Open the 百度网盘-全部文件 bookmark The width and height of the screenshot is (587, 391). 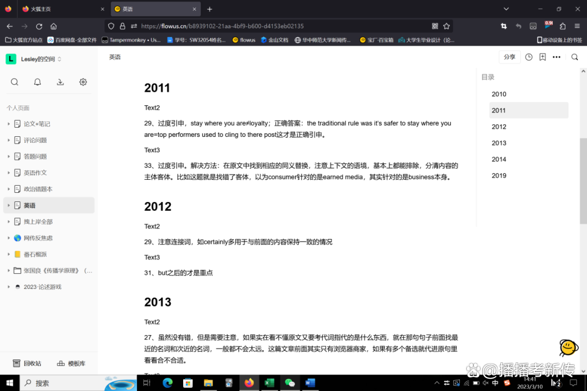coord(72,40)
